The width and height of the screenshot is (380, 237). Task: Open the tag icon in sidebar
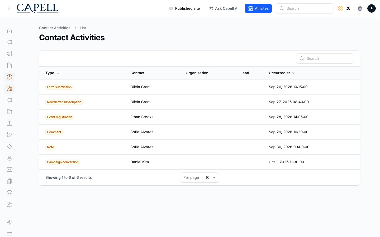pyautogui.click(x=9, y=146)
